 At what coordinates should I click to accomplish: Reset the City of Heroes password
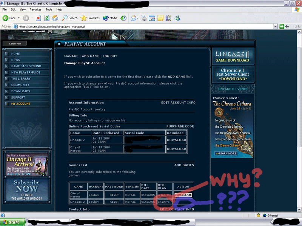114,195
